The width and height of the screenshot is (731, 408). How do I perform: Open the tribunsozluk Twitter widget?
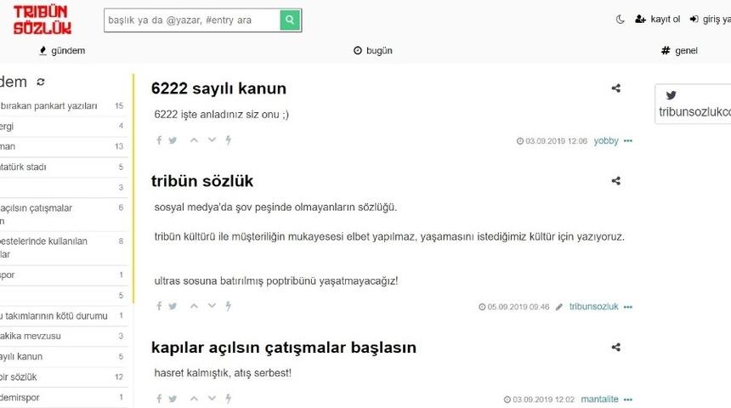tap(694, 104)
